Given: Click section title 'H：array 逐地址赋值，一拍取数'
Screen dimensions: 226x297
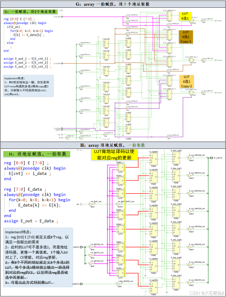Looking at the screenshot, I should click(113, 145).
